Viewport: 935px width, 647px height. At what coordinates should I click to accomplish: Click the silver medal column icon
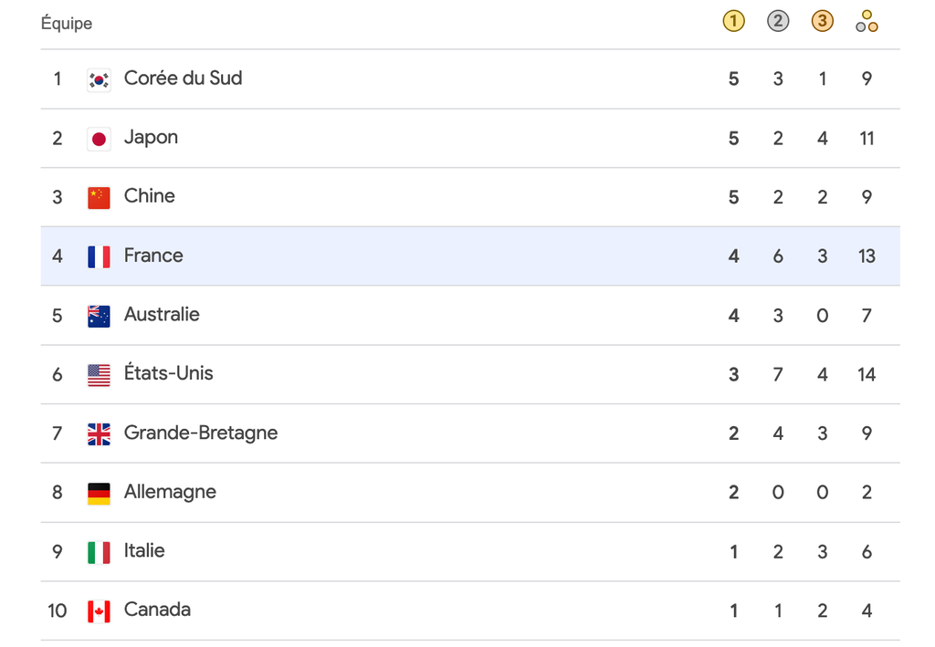pos(778,22)
